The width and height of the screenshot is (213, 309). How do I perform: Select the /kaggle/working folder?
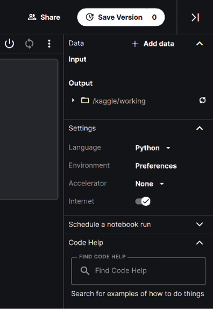(x=113, y=101)
